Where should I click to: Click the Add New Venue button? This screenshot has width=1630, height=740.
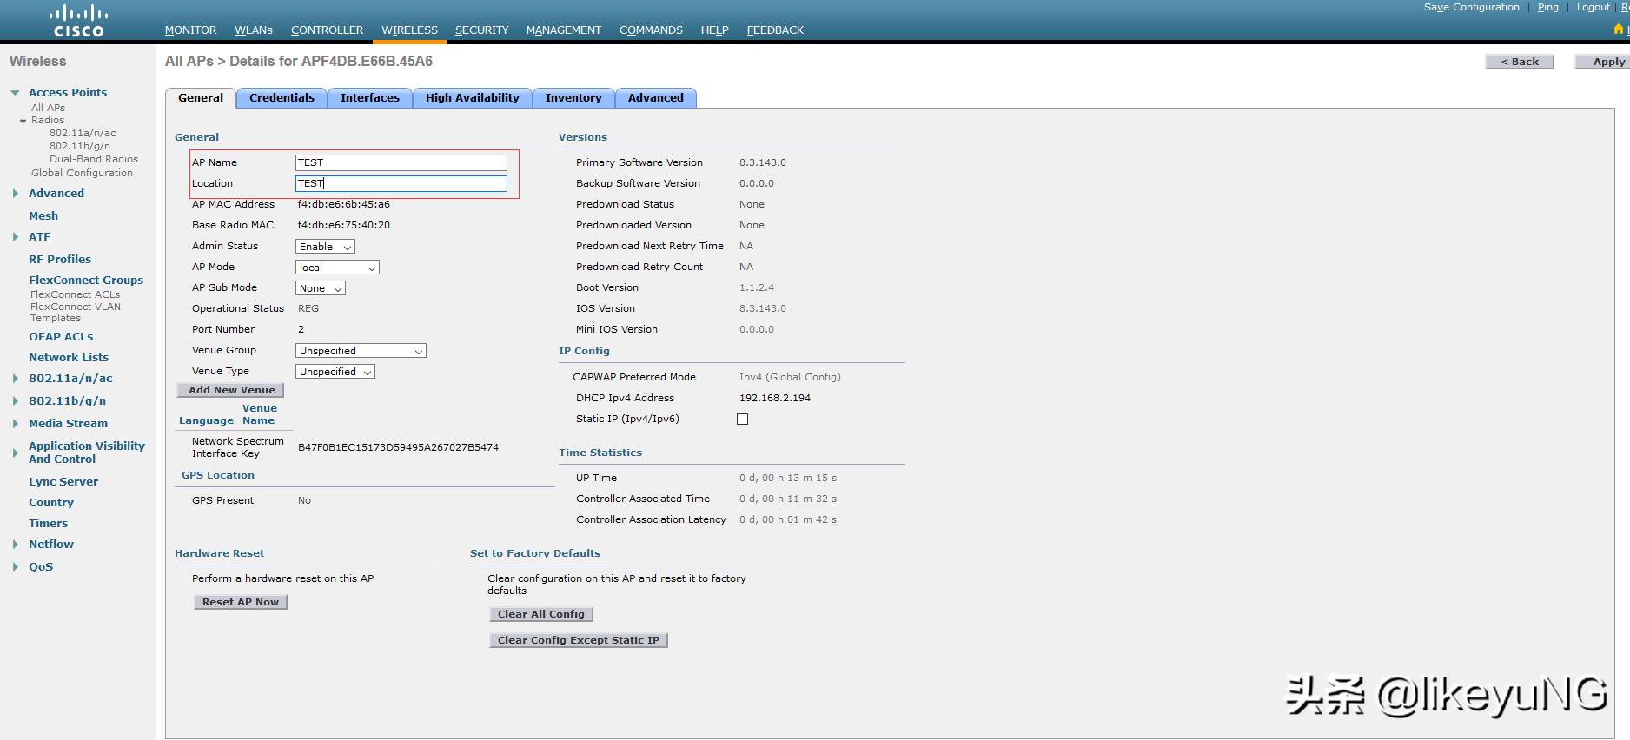231,390
